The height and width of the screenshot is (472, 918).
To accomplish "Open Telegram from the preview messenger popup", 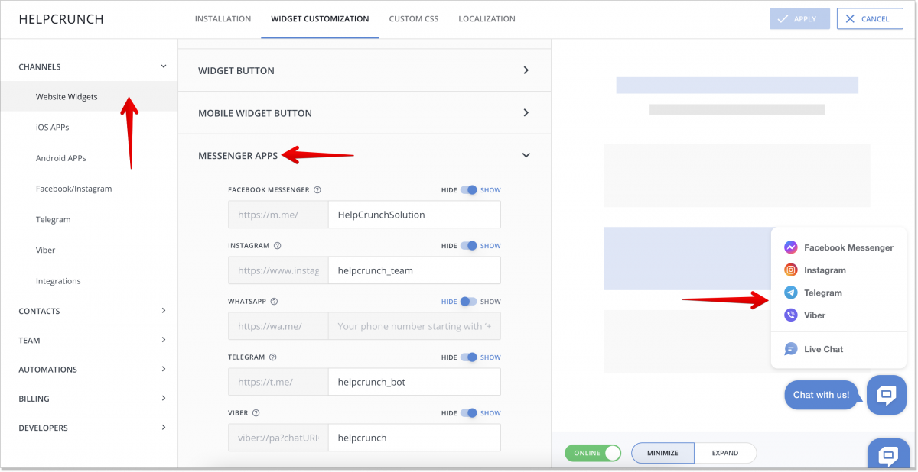I will [790, 293].
